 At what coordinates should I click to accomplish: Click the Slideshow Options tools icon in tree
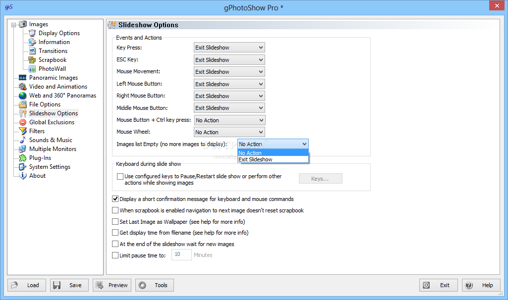tap(23, 113)
